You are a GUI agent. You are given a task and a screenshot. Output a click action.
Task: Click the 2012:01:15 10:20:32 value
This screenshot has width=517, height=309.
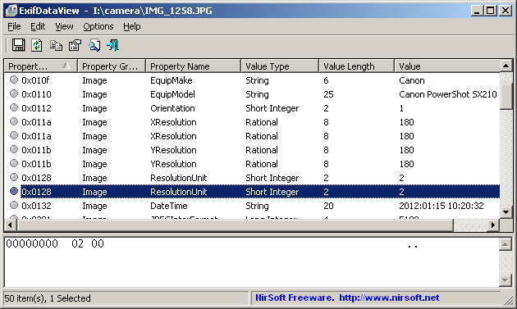point(442,206)
